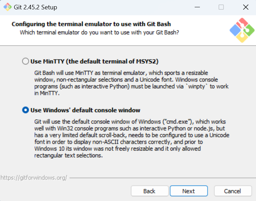Minimize the Git Setup window
256x201 pixels.
tap(197, 7)
